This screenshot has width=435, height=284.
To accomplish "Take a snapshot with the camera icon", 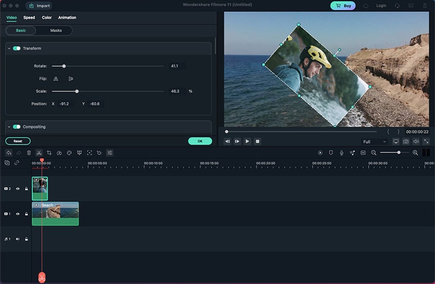I will (x=406, y=141).
